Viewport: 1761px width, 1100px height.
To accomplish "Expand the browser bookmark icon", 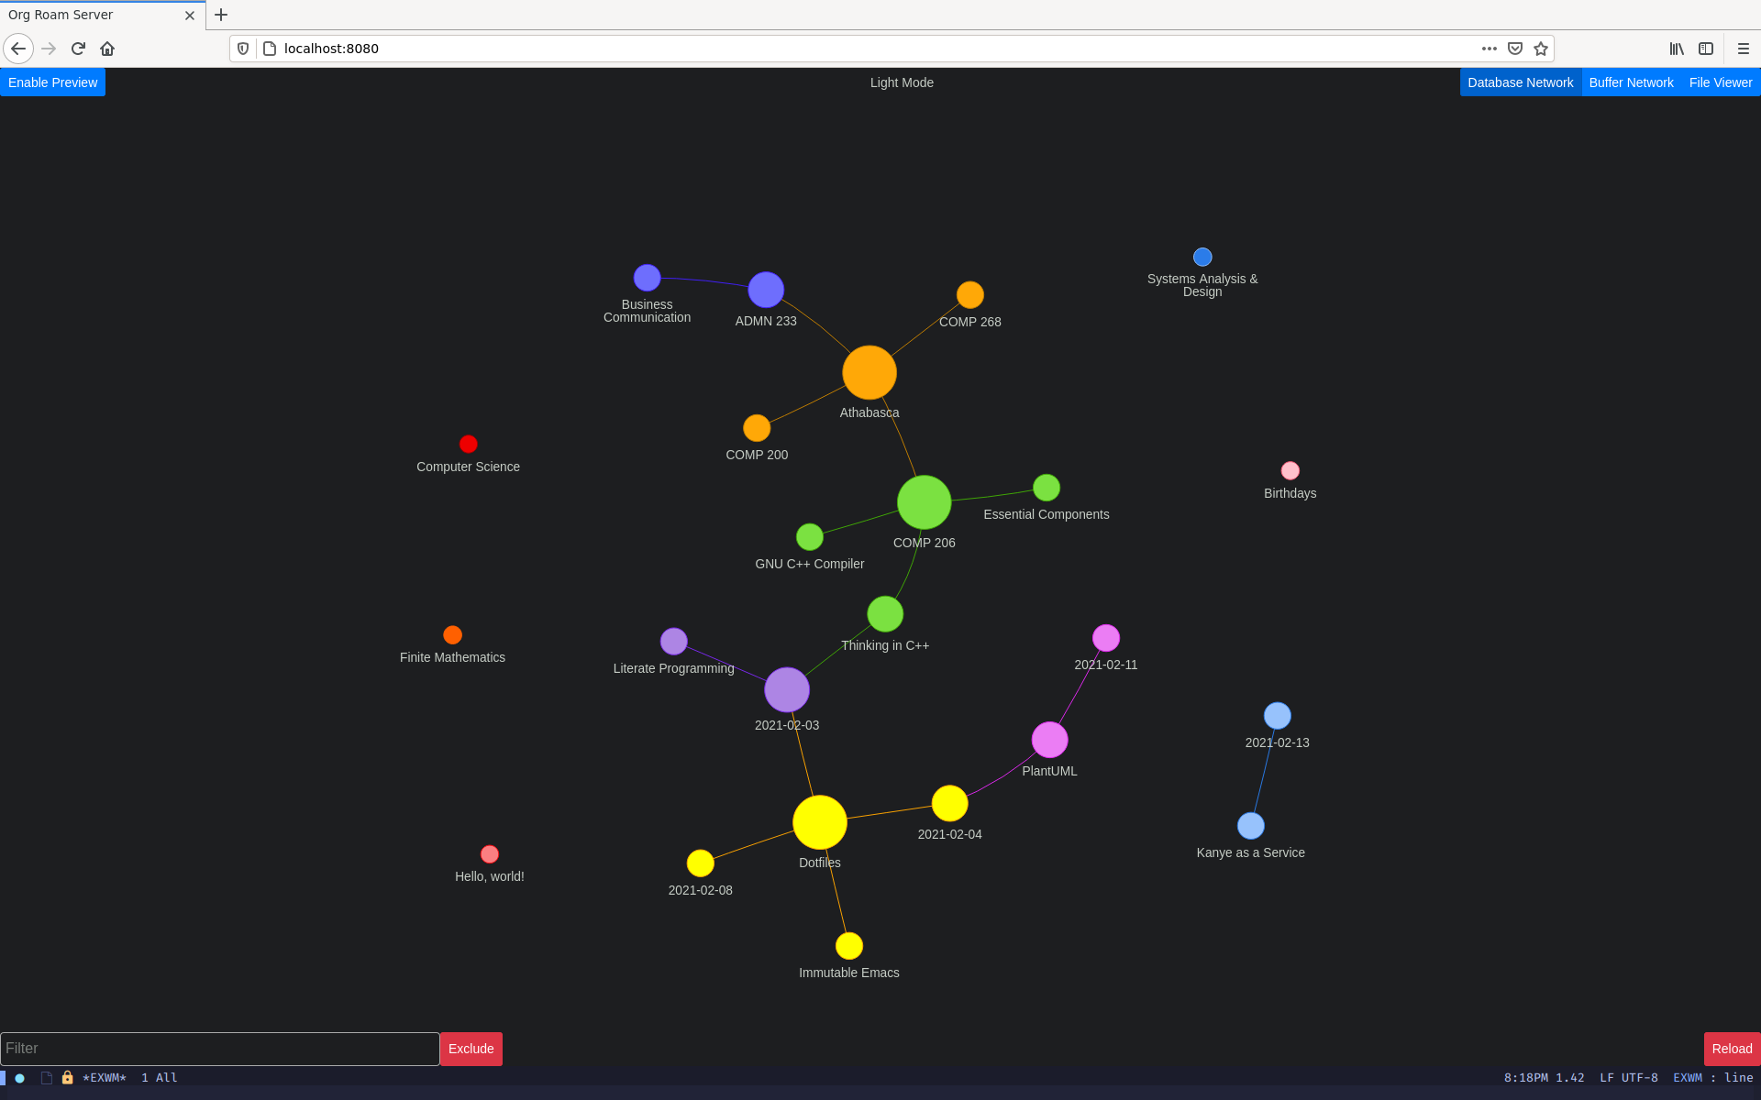I will [1540, 49].
